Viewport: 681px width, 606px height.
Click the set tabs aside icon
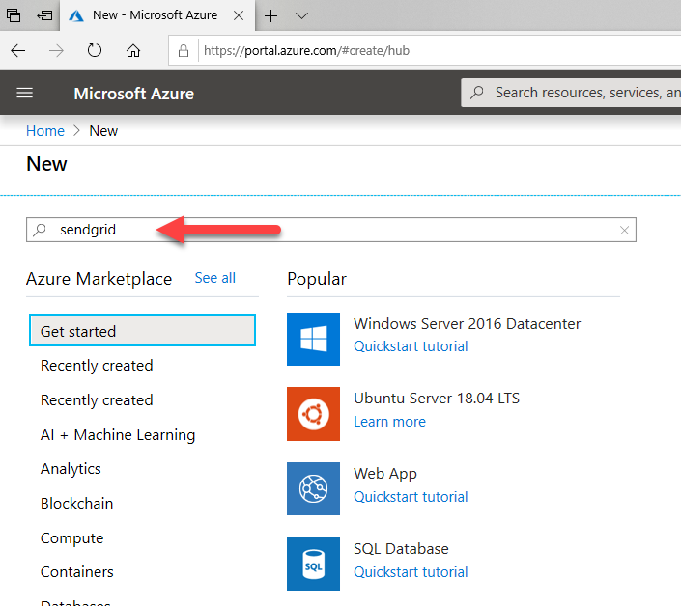click(44, 15)
